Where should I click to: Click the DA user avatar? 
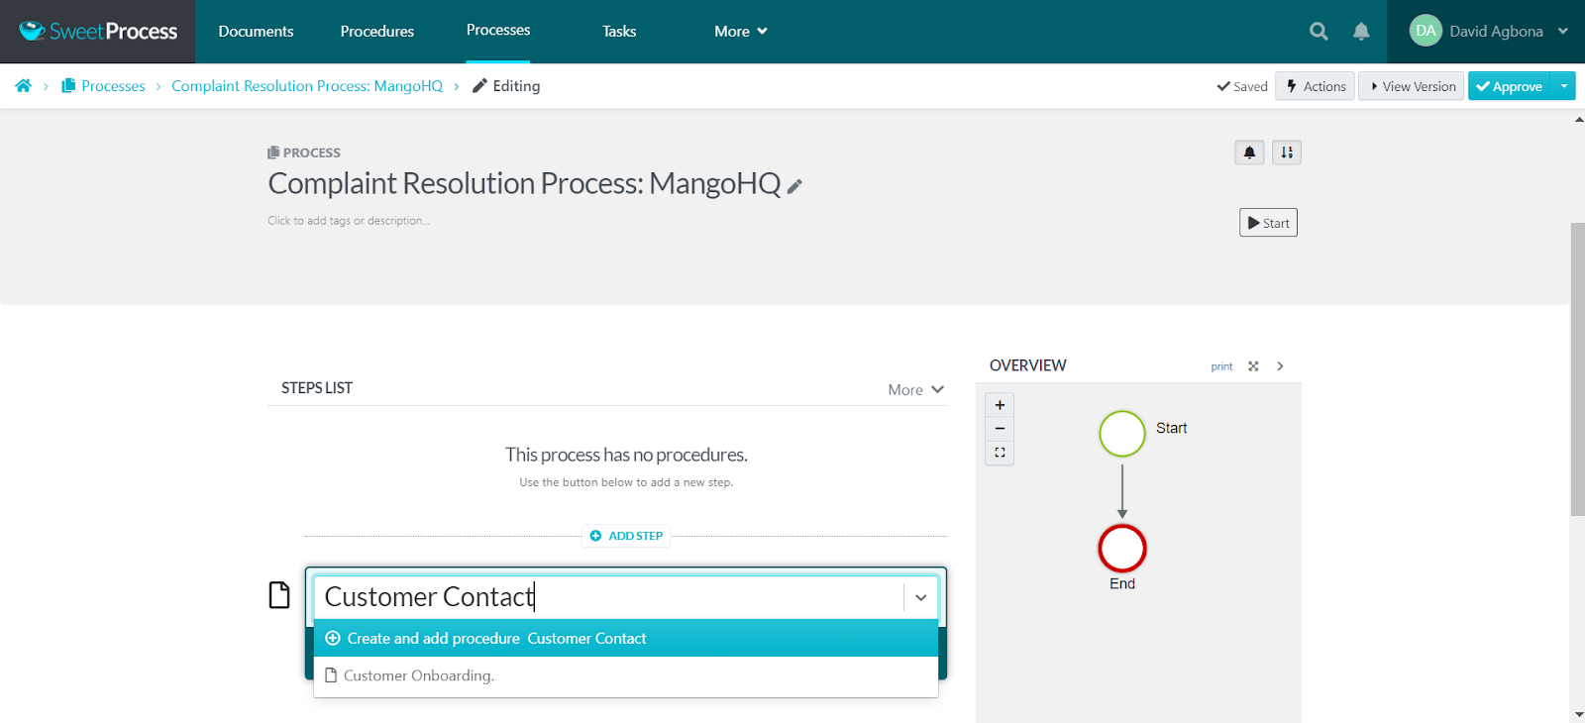[1426, 31]
